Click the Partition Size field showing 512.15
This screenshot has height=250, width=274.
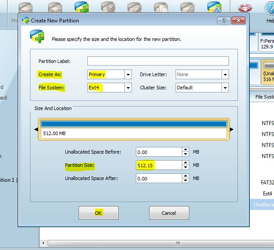pyautogui.click(x=159, y=165)
